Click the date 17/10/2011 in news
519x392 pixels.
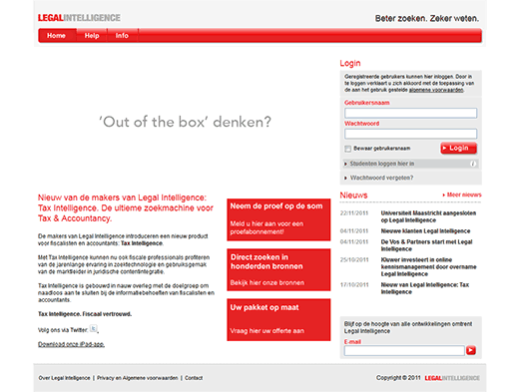(354, 285)
